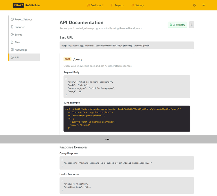This screenshot has width=217, height=196.
Task: Open the user profile icon
Action: [x=203, y=5]
